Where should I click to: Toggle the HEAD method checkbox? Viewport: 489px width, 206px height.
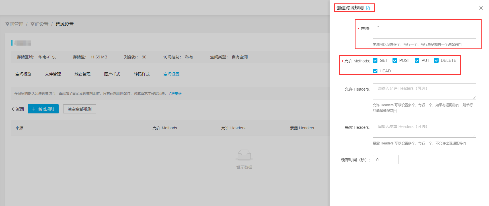(x=375, y=71)
